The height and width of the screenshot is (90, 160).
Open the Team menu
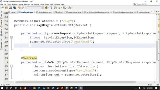(x=47, y=4)
